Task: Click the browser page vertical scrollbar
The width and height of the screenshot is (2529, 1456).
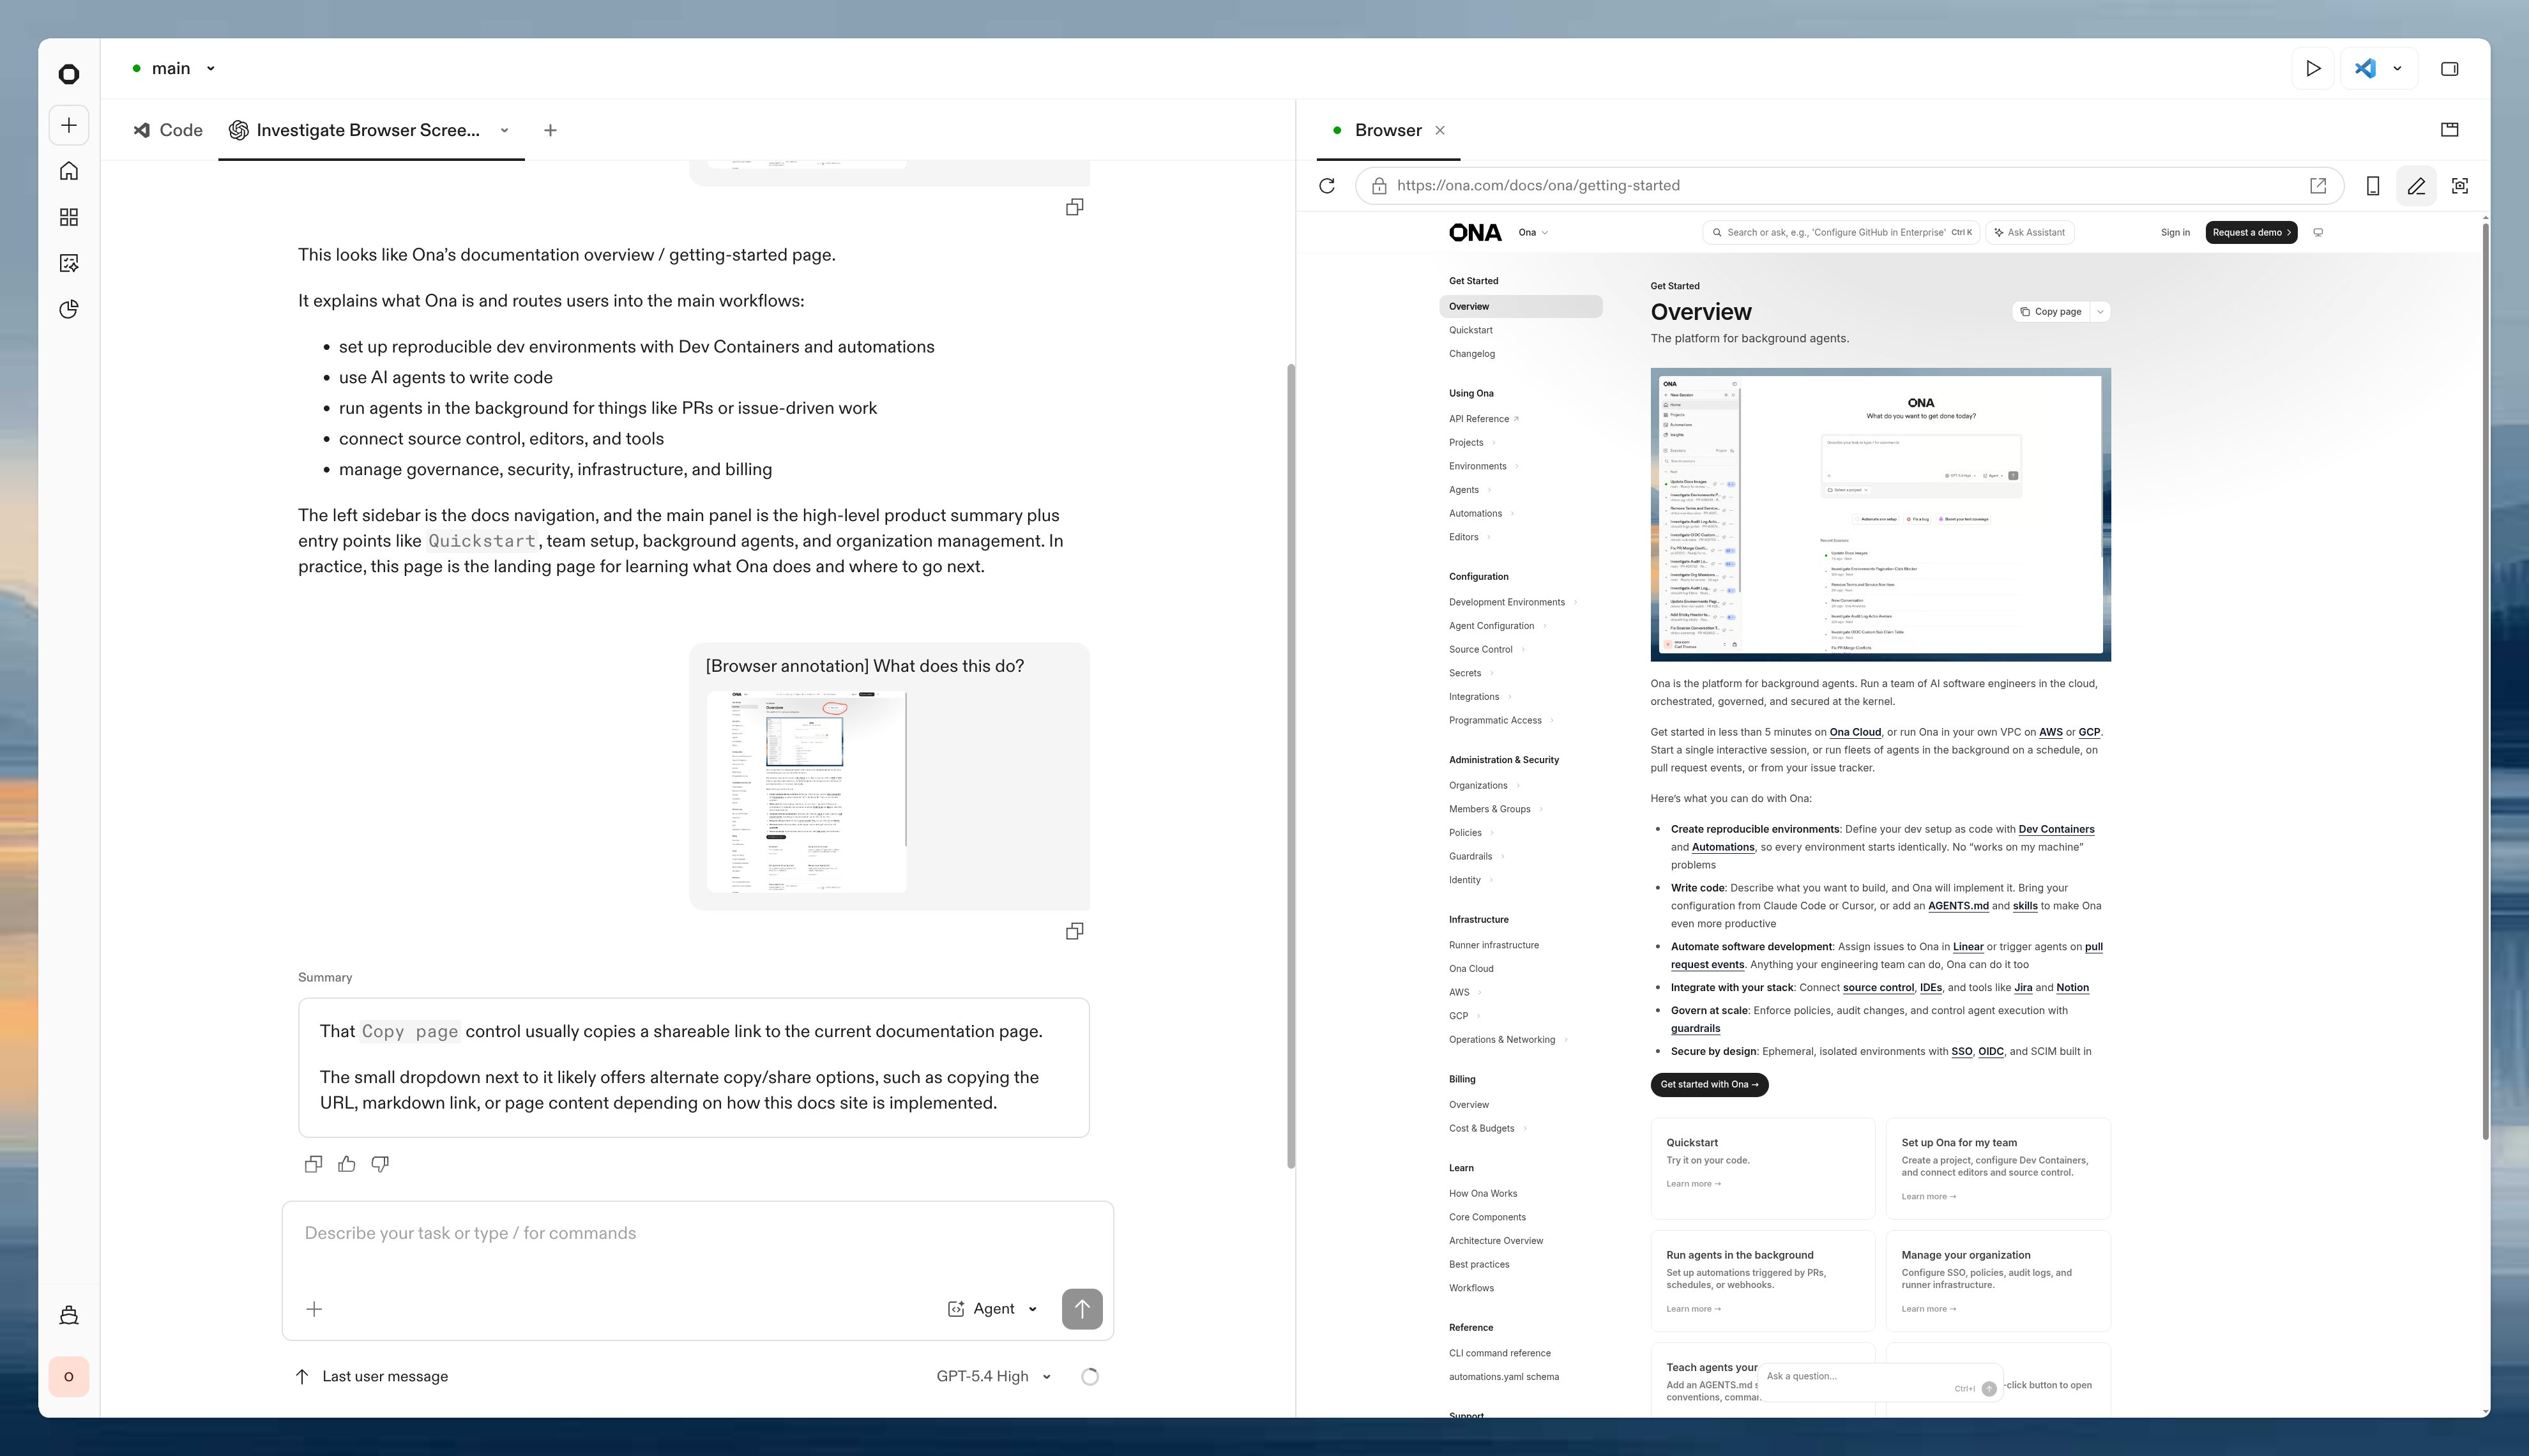Action: pyautogui.click(x=2485, y=680)
